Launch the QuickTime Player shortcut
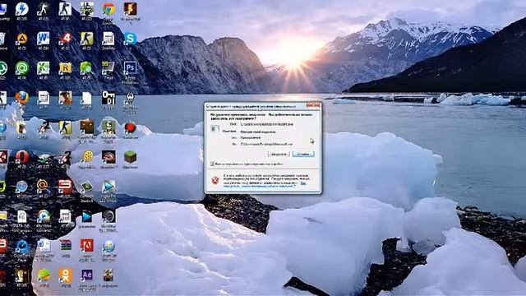The height and width of the screenshot is (296, 526). coord(22,247)
